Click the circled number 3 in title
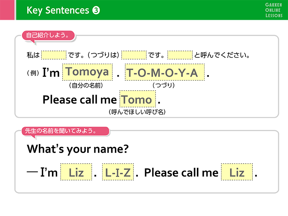The height and width of the screenshot is (216, 288). [x=96, y=10]
